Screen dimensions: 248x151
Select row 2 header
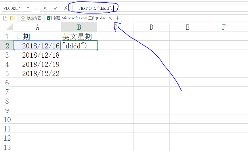[7, 46]
